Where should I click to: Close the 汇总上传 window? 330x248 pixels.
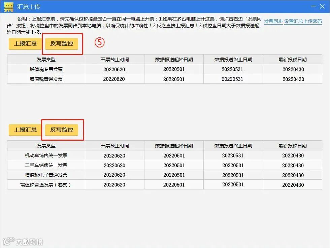click(x=322, y=6)
